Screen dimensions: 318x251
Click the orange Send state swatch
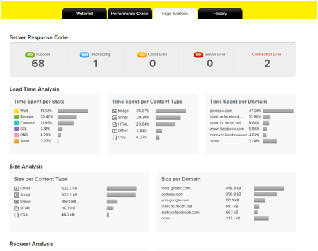click(x=17, y=141)
